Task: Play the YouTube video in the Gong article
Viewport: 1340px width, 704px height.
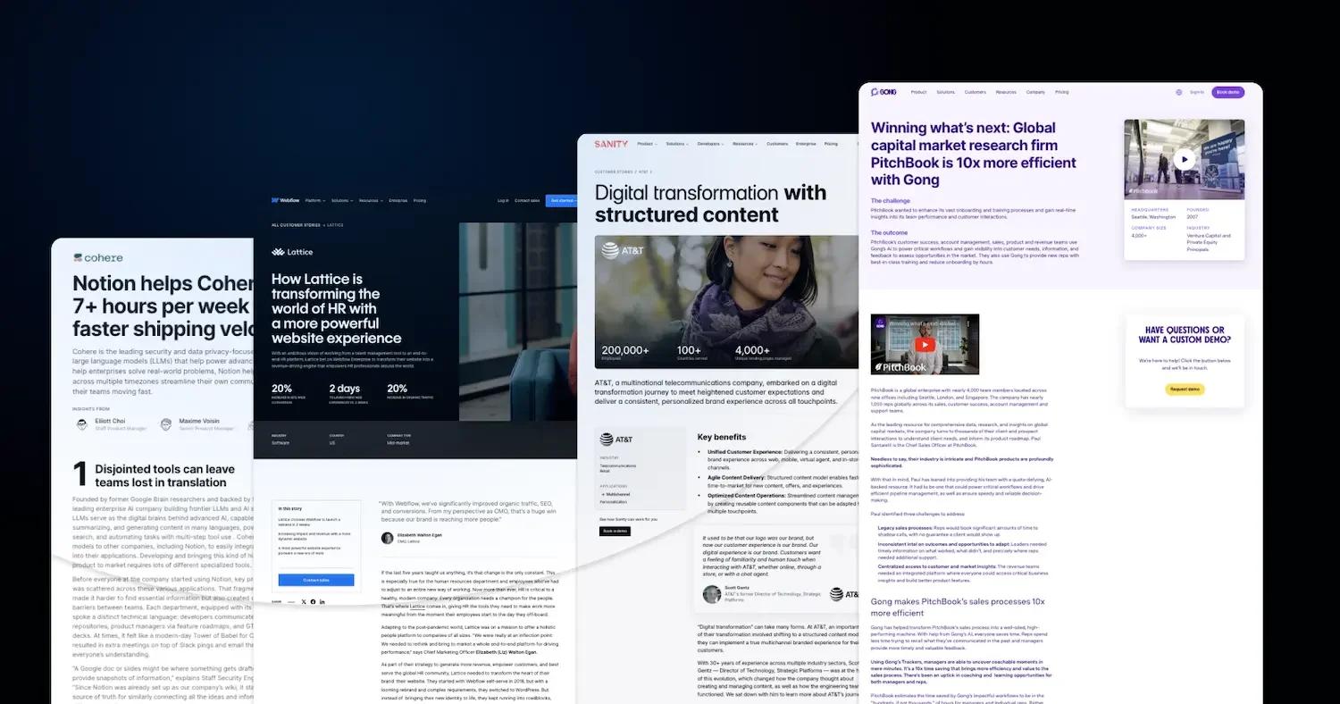Action: pyautogui.click(x=925, y=345)
